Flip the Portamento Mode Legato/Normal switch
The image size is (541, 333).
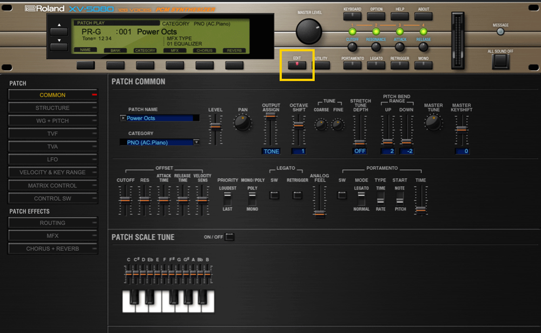[x=361, y=198]
